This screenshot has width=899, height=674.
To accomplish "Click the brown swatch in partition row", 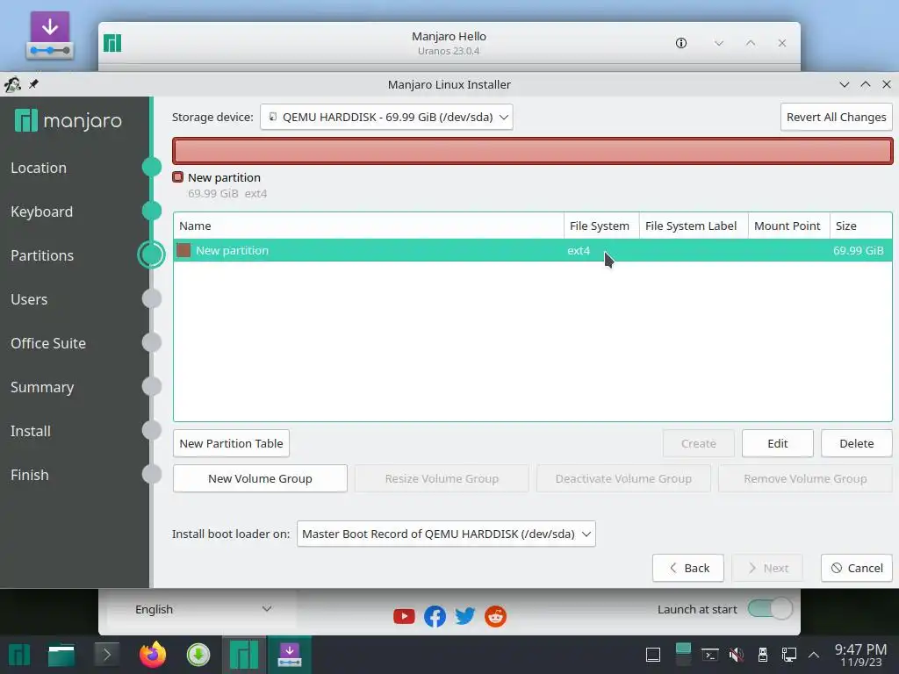I will tap(183, 250).
